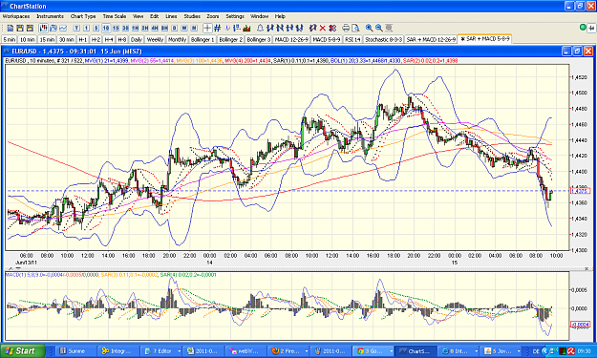Open the Lines menu
The image size is (597, 358).
coord(171,16)
